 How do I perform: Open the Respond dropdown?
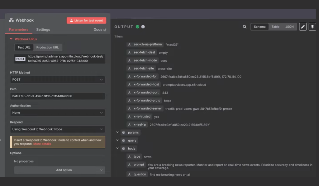pos(57,129)
